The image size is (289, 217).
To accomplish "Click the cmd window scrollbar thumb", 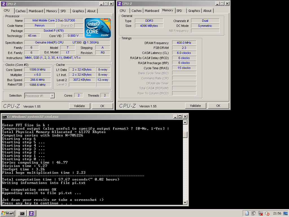I will point(185,135).
